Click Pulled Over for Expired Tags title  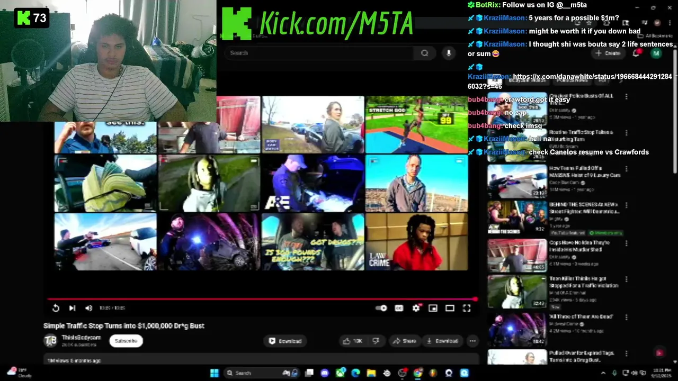pyautogui.click(x=583, y=356)
